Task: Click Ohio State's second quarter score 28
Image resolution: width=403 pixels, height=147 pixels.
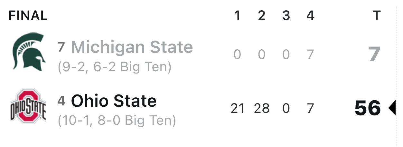Action: click(x=262, y=108)
